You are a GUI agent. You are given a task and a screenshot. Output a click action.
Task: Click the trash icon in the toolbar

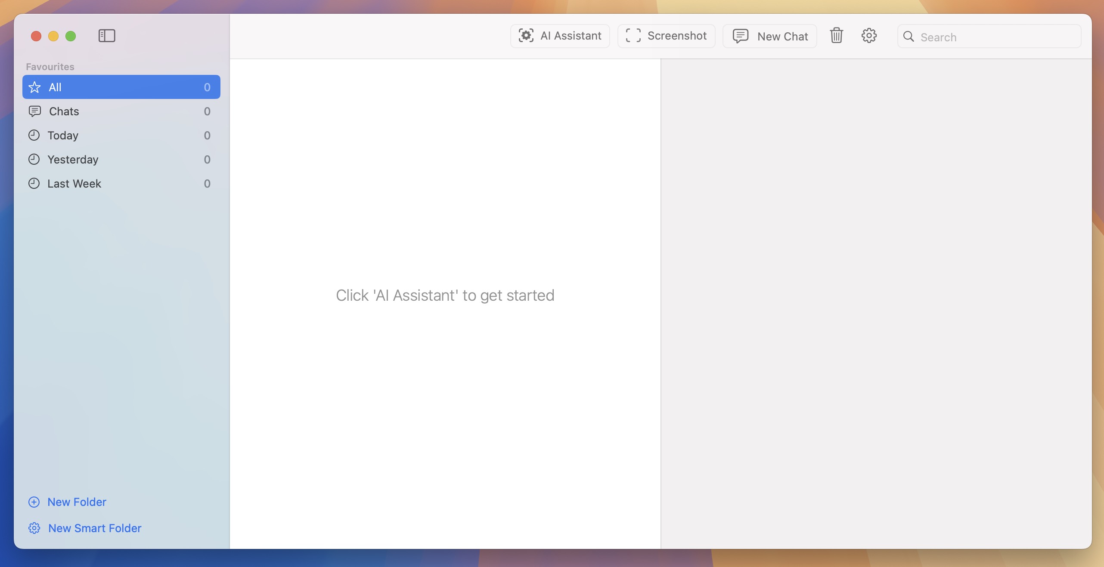click(x=836, y=36)
